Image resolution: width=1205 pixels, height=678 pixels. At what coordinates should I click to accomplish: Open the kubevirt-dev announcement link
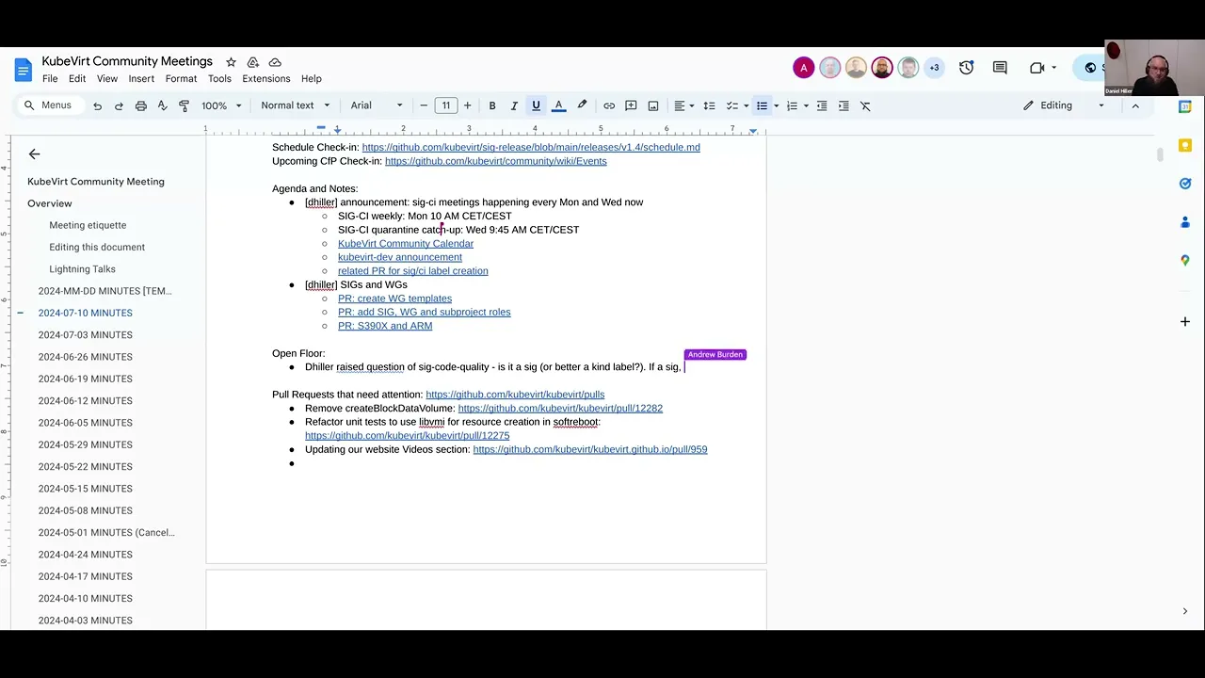click(400, 257)
